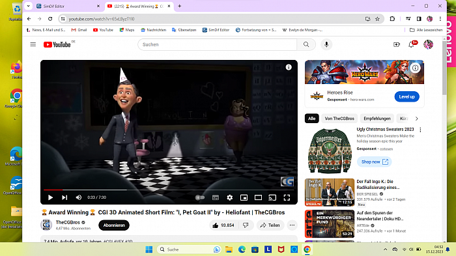Open Ugly Christmas Sweaters thumbnail

(330, 150)
